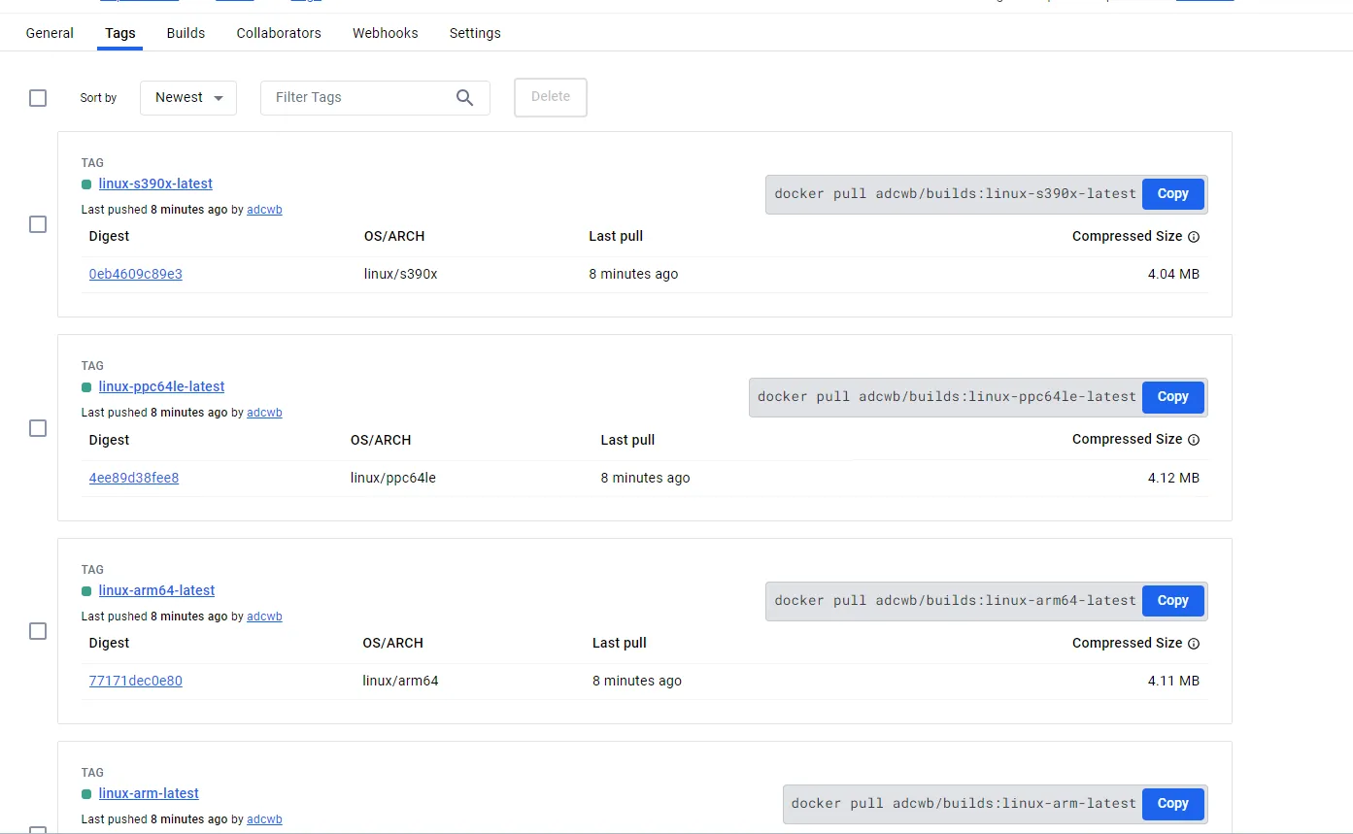Click info icon beside s390x Compressed Size

pos(1194,237)
